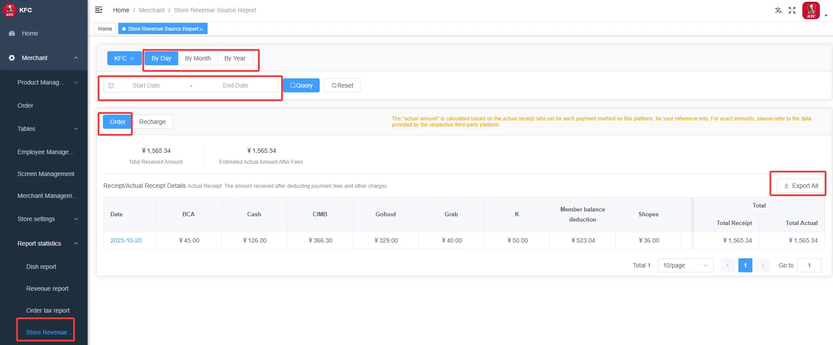Expand Product Management submenu

point(76,82)
